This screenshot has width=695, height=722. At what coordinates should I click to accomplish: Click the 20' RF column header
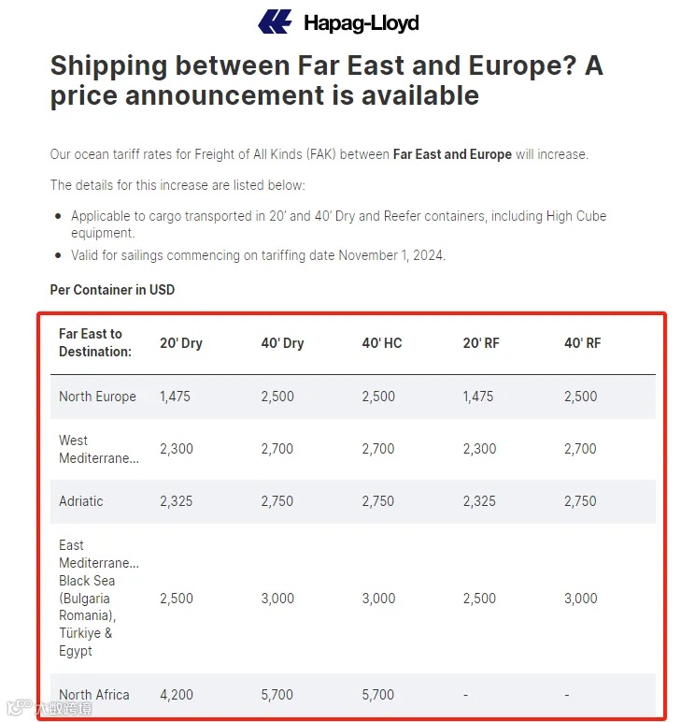click(x=481, y=343)
